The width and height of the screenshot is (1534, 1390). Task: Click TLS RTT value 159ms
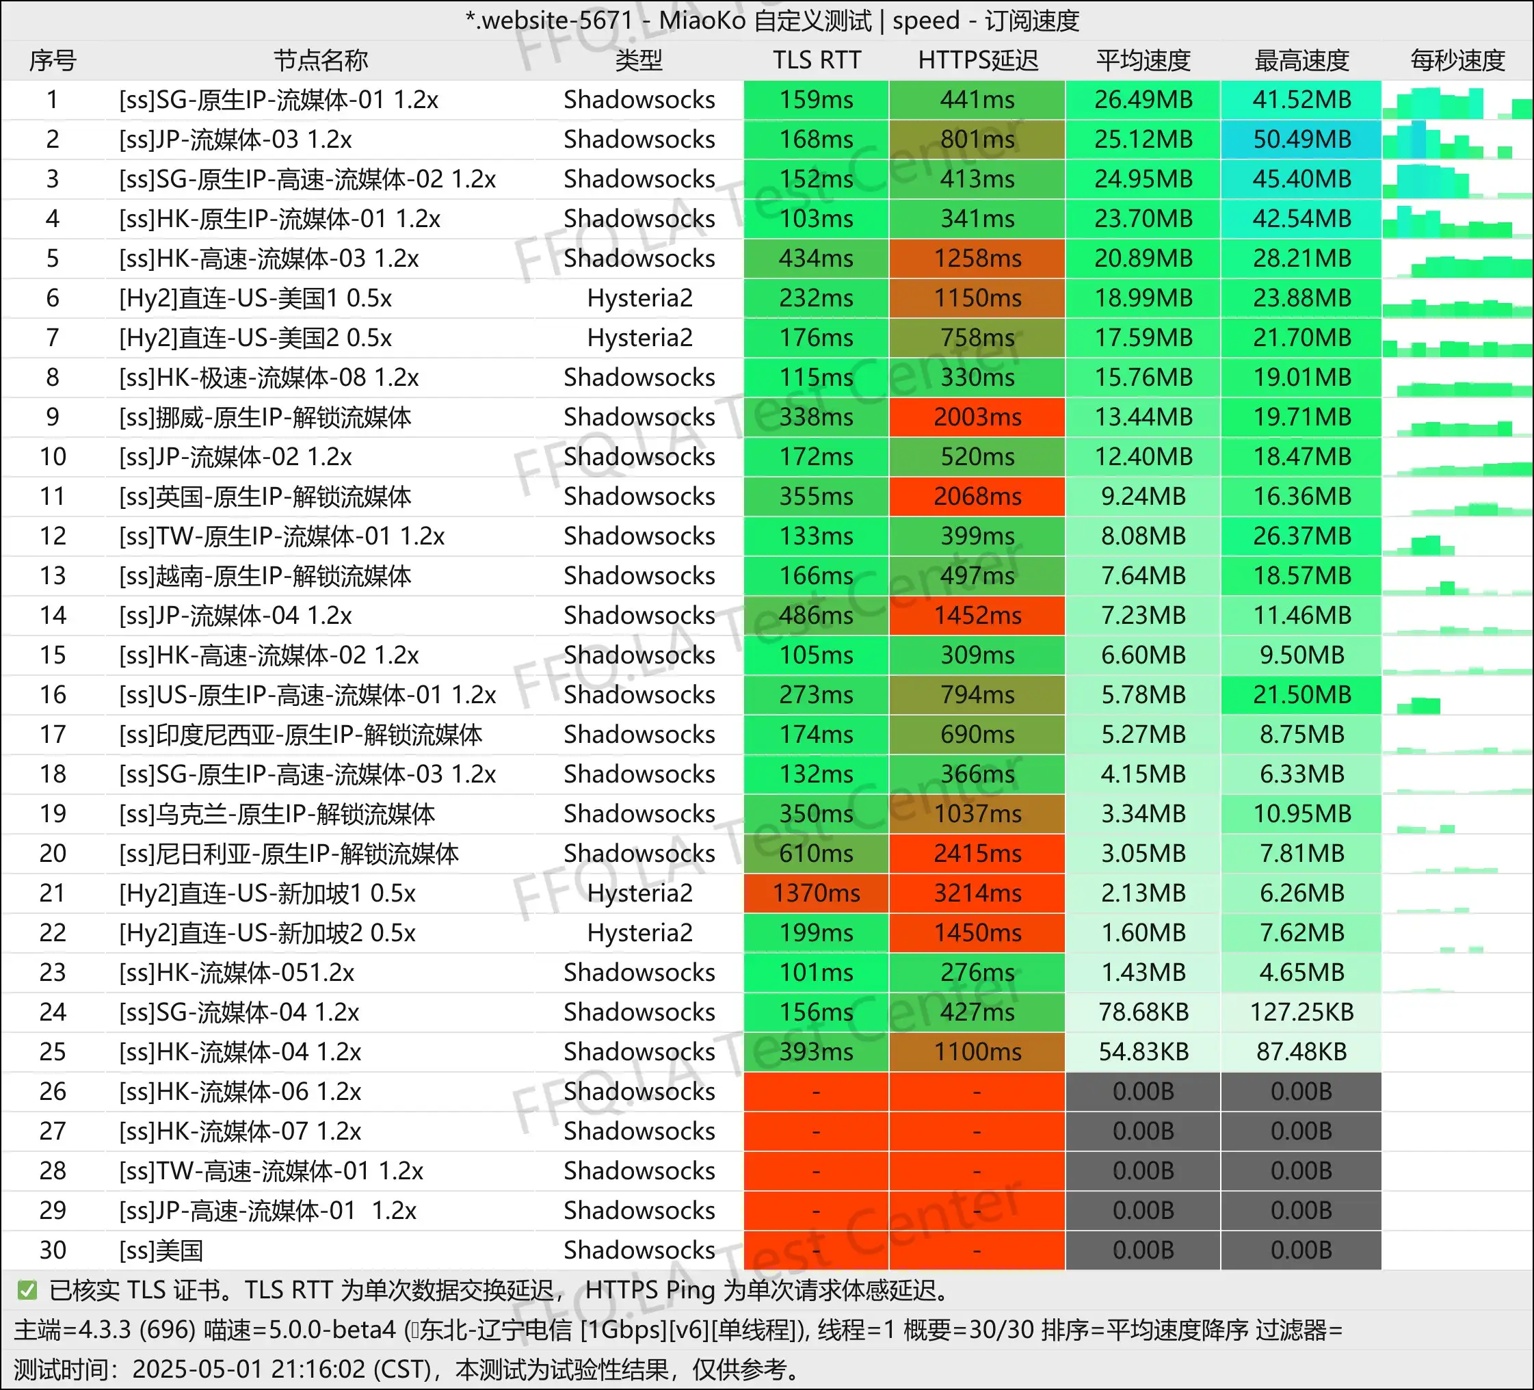click(817, 100)
